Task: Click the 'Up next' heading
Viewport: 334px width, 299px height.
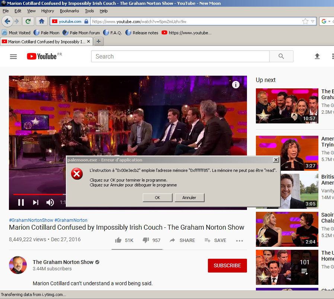Action: point(266,80)
